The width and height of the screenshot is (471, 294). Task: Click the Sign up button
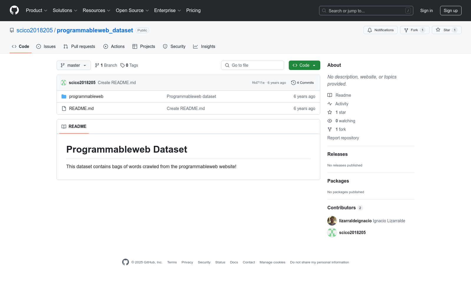[x=451, y=11]
